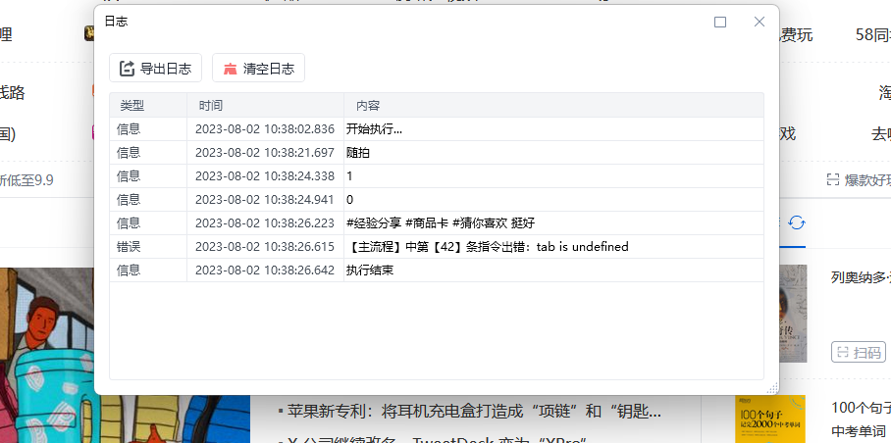Click timestamp 2023-08-02 10:38:24.338
The width and height of the screenshot is (891, 443).
pos(265,176)
